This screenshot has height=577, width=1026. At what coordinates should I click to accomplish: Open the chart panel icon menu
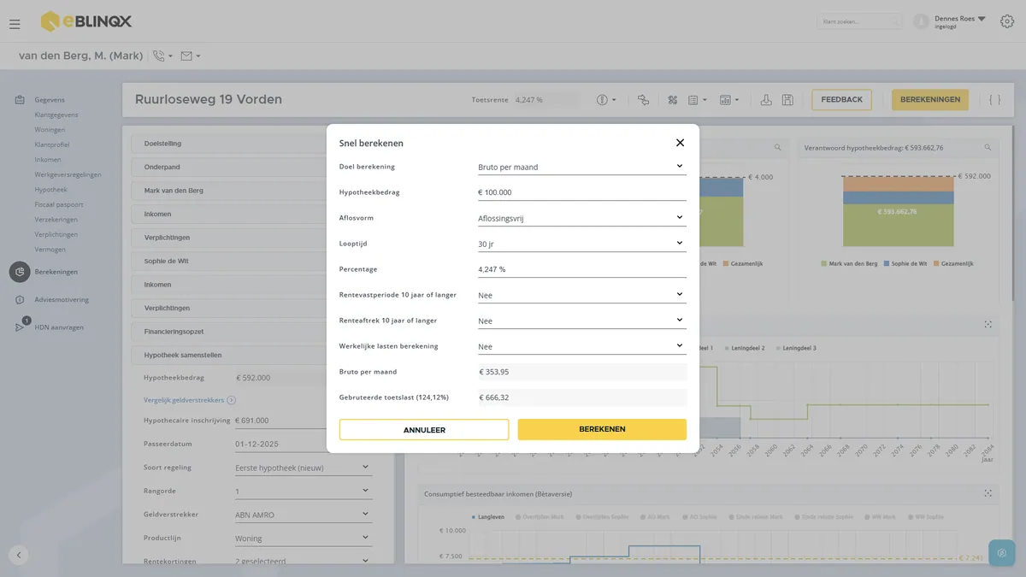coord(729,100)
